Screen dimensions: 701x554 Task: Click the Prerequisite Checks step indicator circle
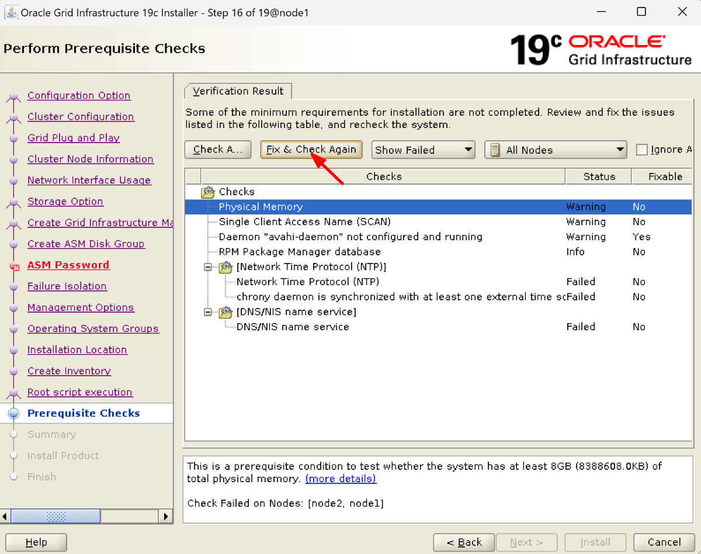[x=13, y=413]
